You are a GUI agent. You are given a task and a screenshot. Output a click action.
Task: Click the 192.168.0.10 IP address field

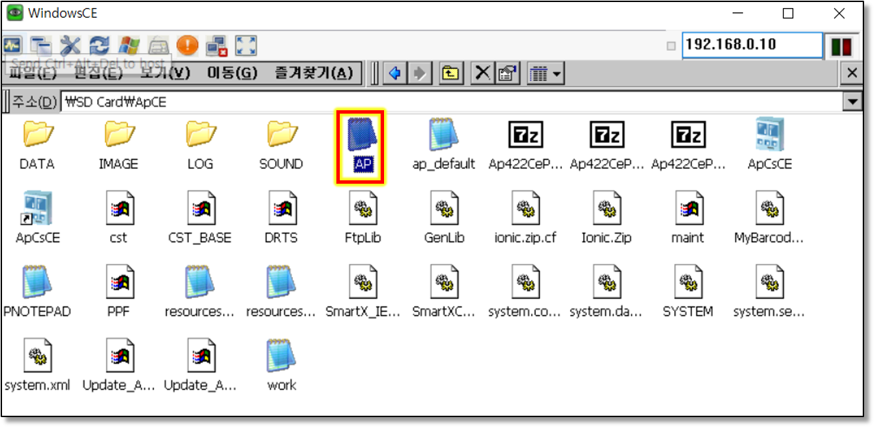coord(752,45)
